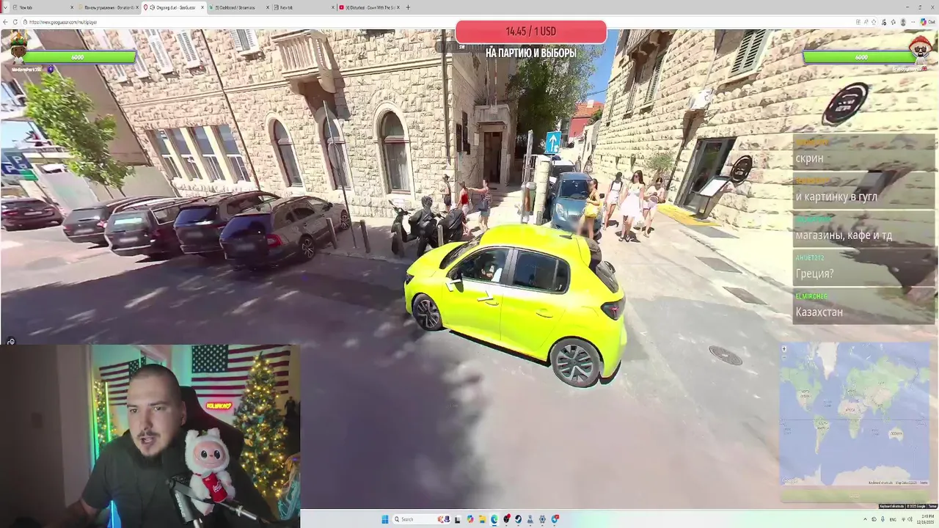This screenshot has height=528, width=939.
Task: Open the browser tab list dropdown
Action: [x=5, y=7]
